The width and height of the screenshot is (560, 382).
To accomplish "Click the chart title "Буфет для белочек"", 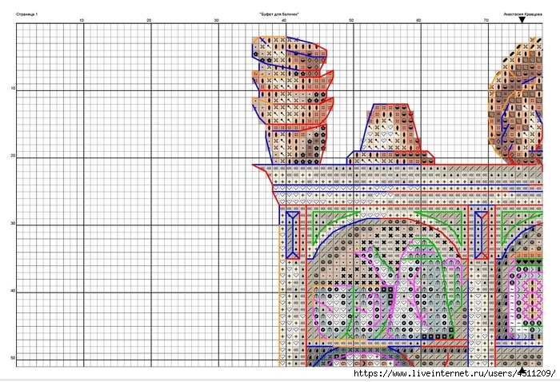I will pos(279,14).
